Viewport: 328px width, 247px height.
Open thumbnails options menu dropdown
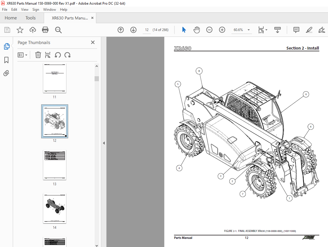23,55
